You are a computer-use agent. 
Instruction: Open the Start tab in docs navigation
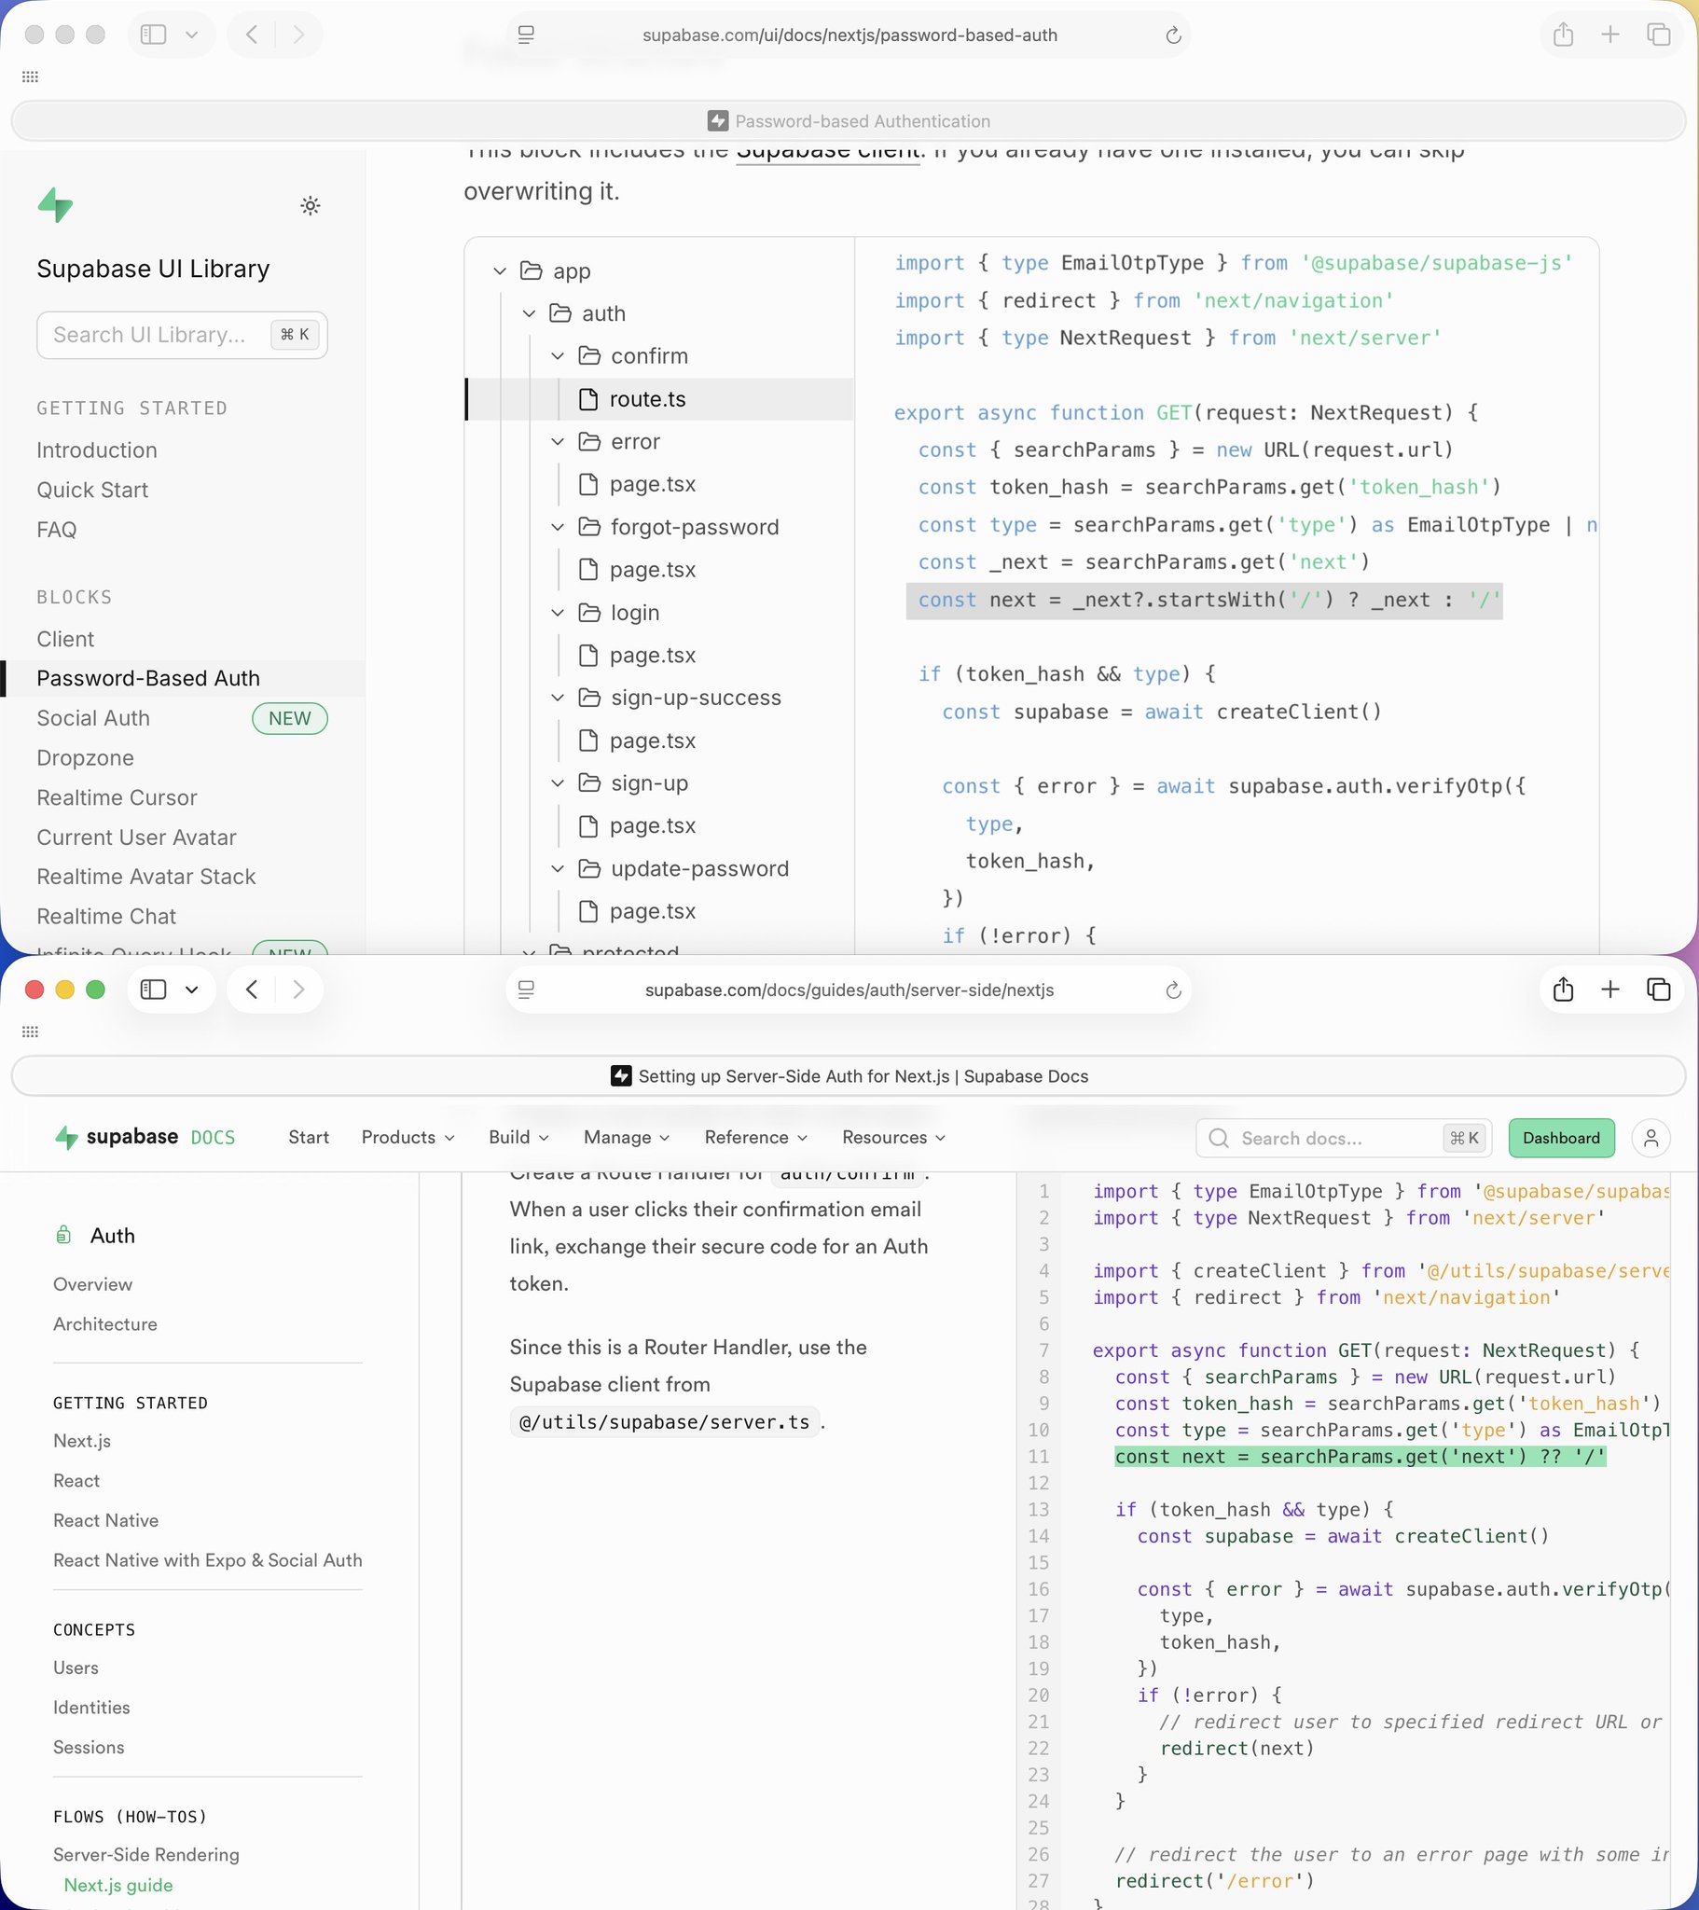click(x=309, y=1137)
